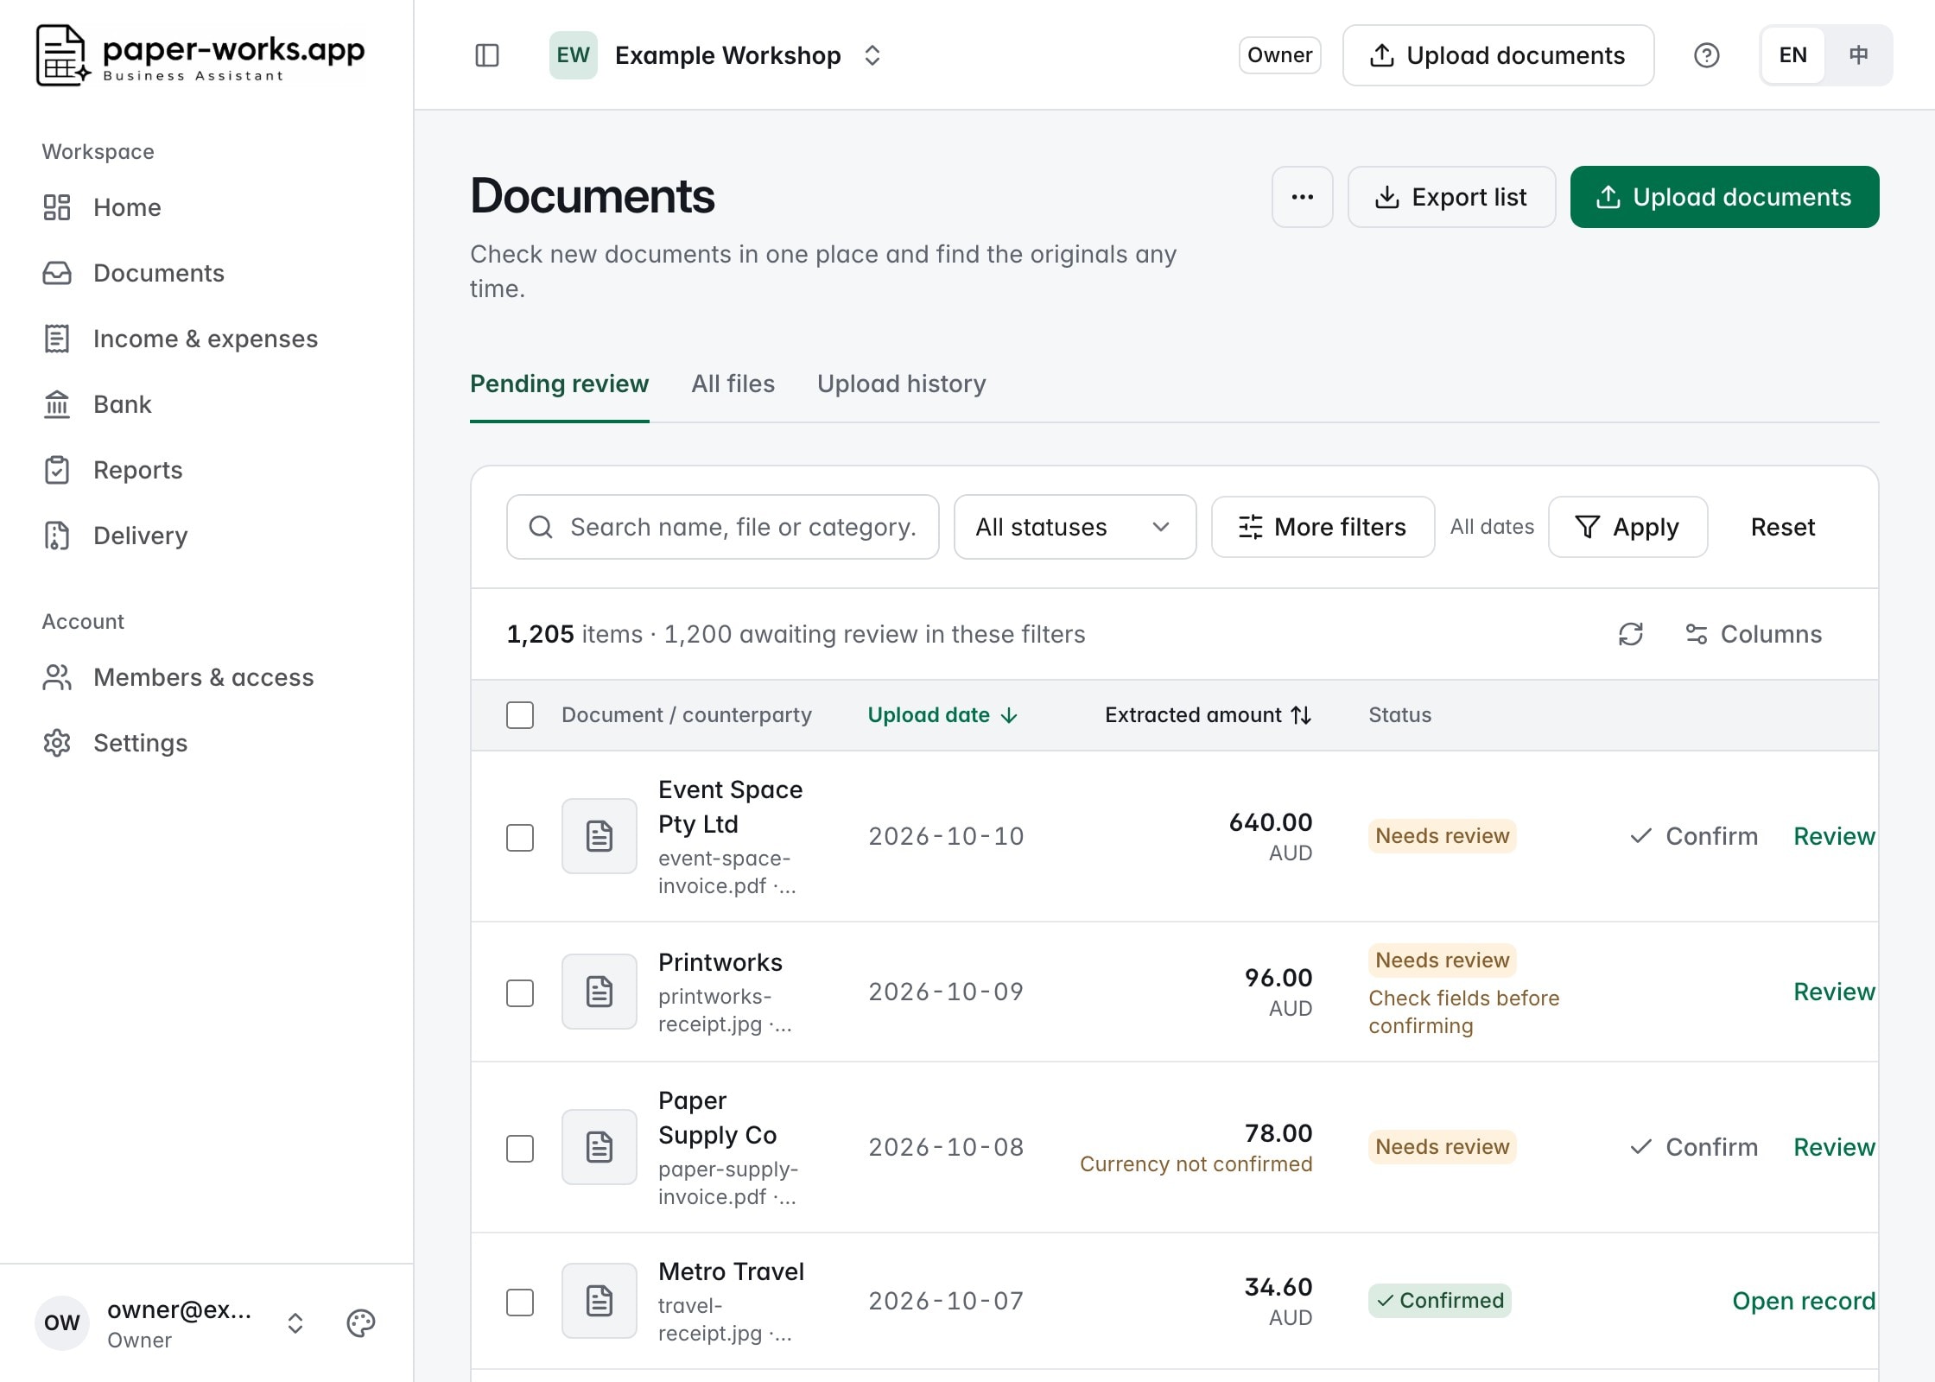Refresh the documents list
The image size is (1935, 1382).
coord(1630,634)
